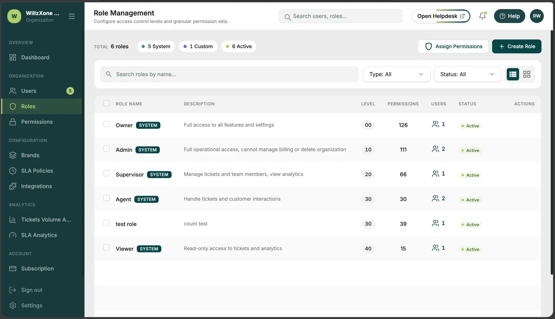Focus the Search users, roles field

(x=340, y=16)
